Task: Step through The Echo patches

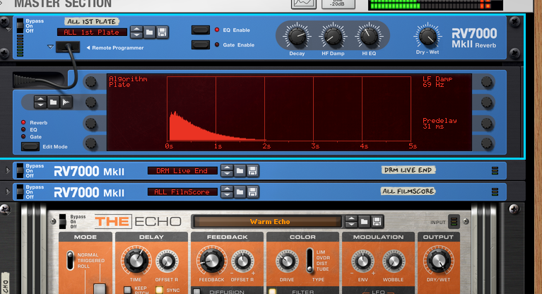Action: 351,221
